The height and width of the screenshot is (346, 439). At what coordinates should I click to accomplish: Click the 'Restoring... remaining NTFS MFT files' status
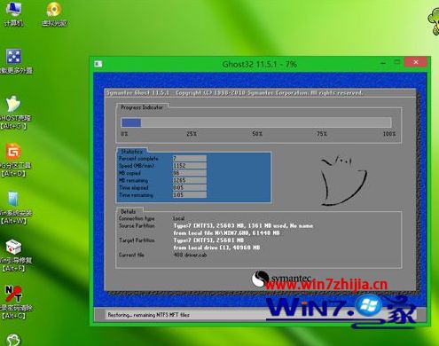(148, 315)
